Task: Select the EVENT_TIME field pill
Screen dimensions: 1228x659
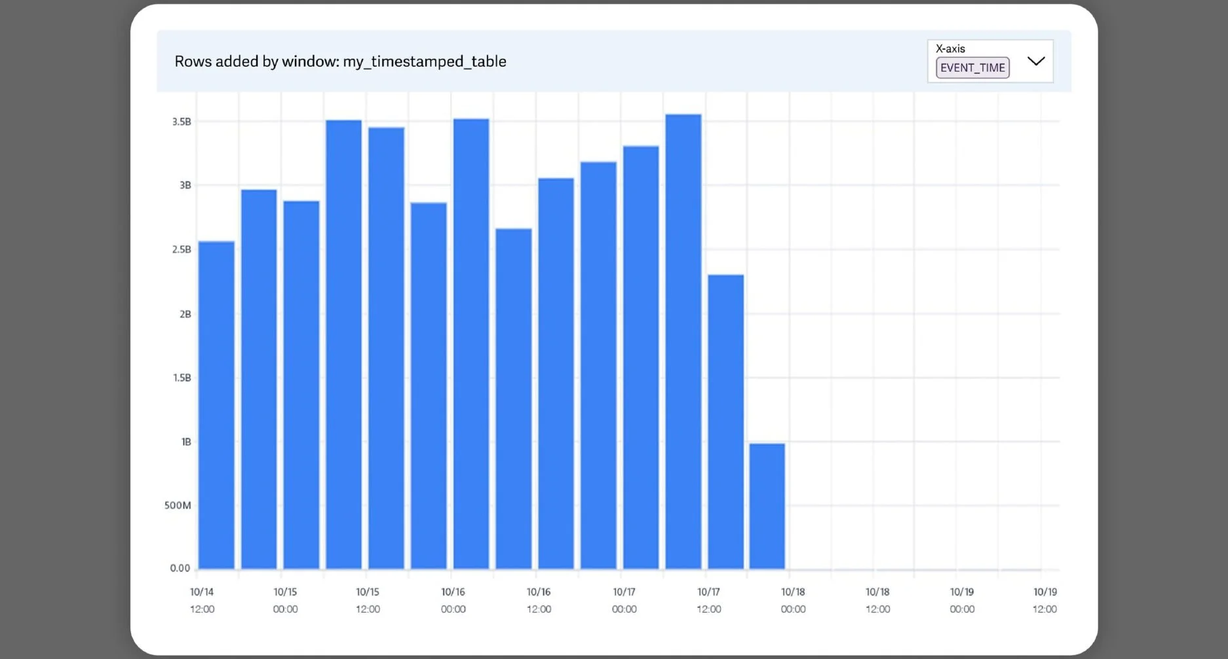Action: (x=972, y=67)
